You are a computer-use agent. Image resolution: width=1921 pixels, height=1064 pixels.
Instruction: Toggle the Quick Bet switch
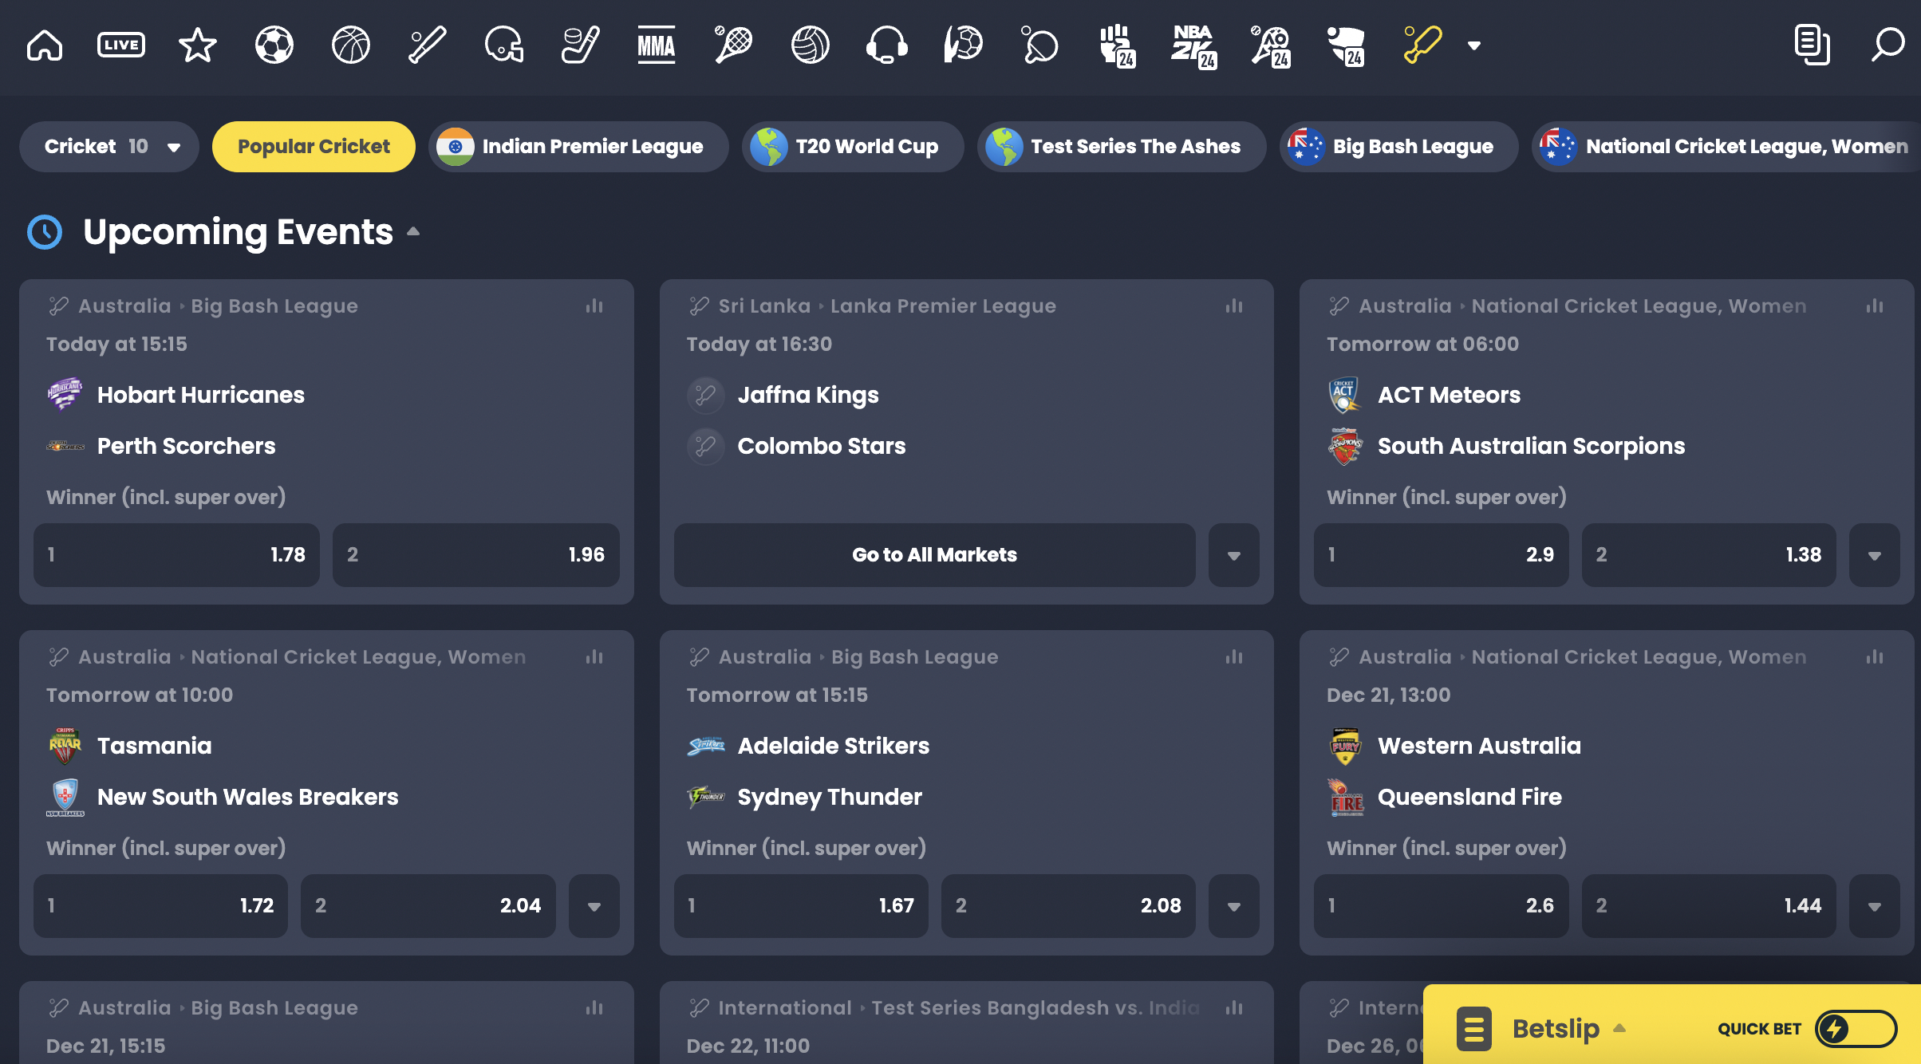(1855, 1029)
